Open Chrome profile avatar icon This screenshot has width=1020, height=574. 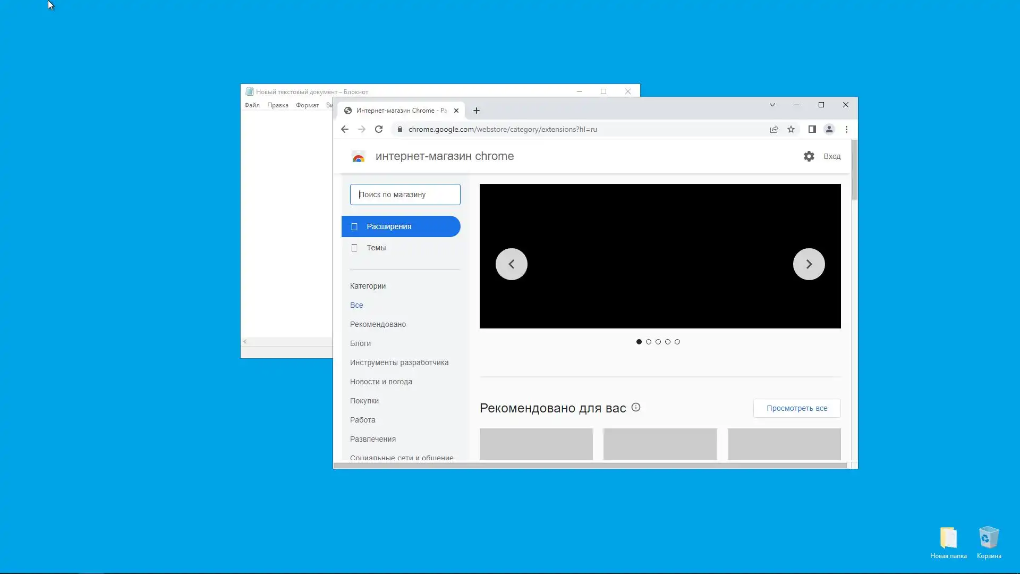[829, 129]
